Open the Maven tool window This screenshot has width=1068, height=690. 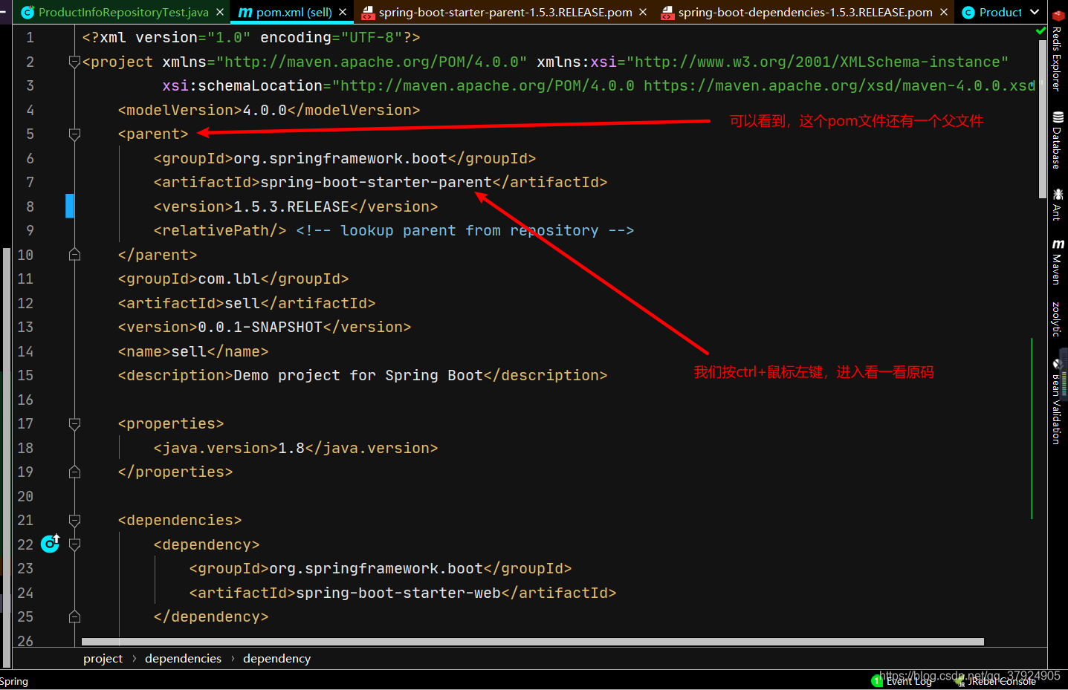[1058, 261]
